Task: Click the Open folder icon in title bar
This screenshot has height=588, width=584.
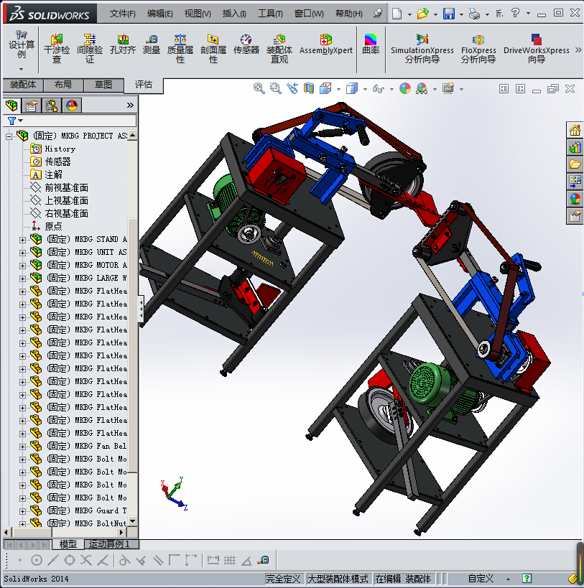Action: pos(422,14)
